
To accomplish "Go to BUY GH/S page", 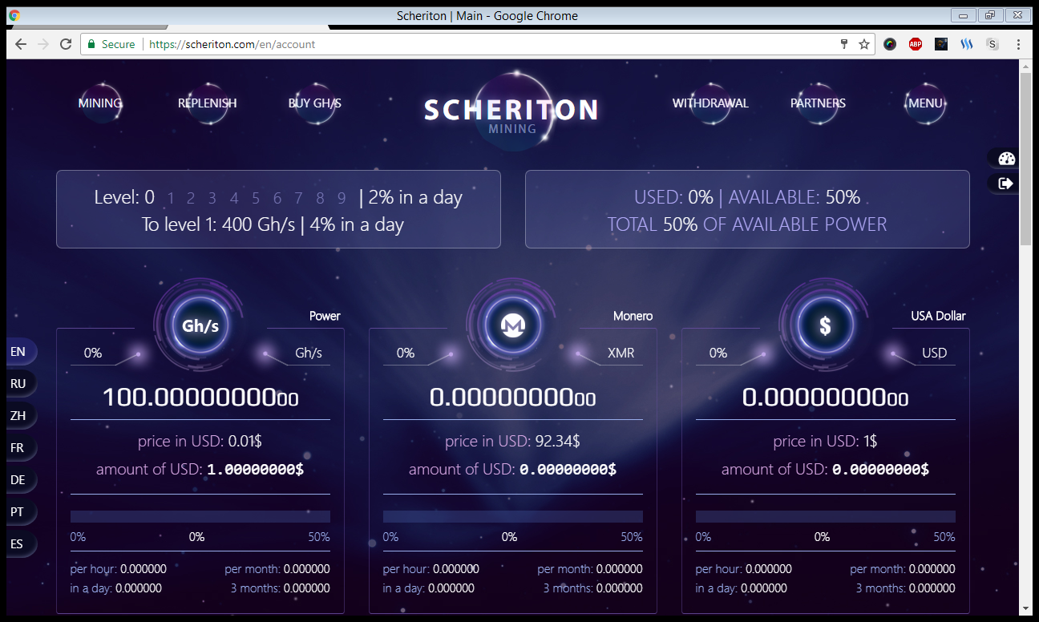I will 315,103.
